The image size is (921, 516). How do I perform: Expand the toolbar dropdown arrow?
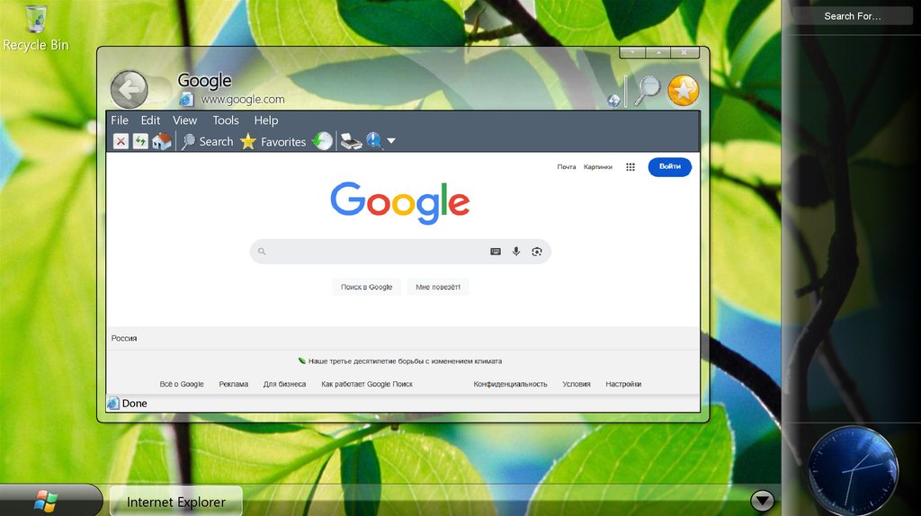click(x=391, y=141)
